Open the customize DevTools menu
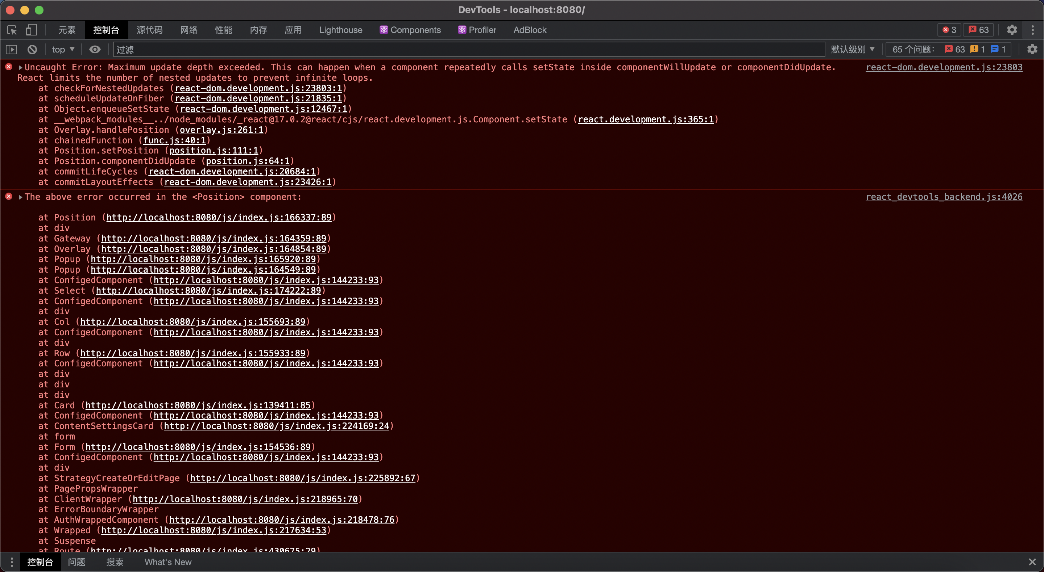This screenshot has width=1044, height=572. pos(1033,30)
